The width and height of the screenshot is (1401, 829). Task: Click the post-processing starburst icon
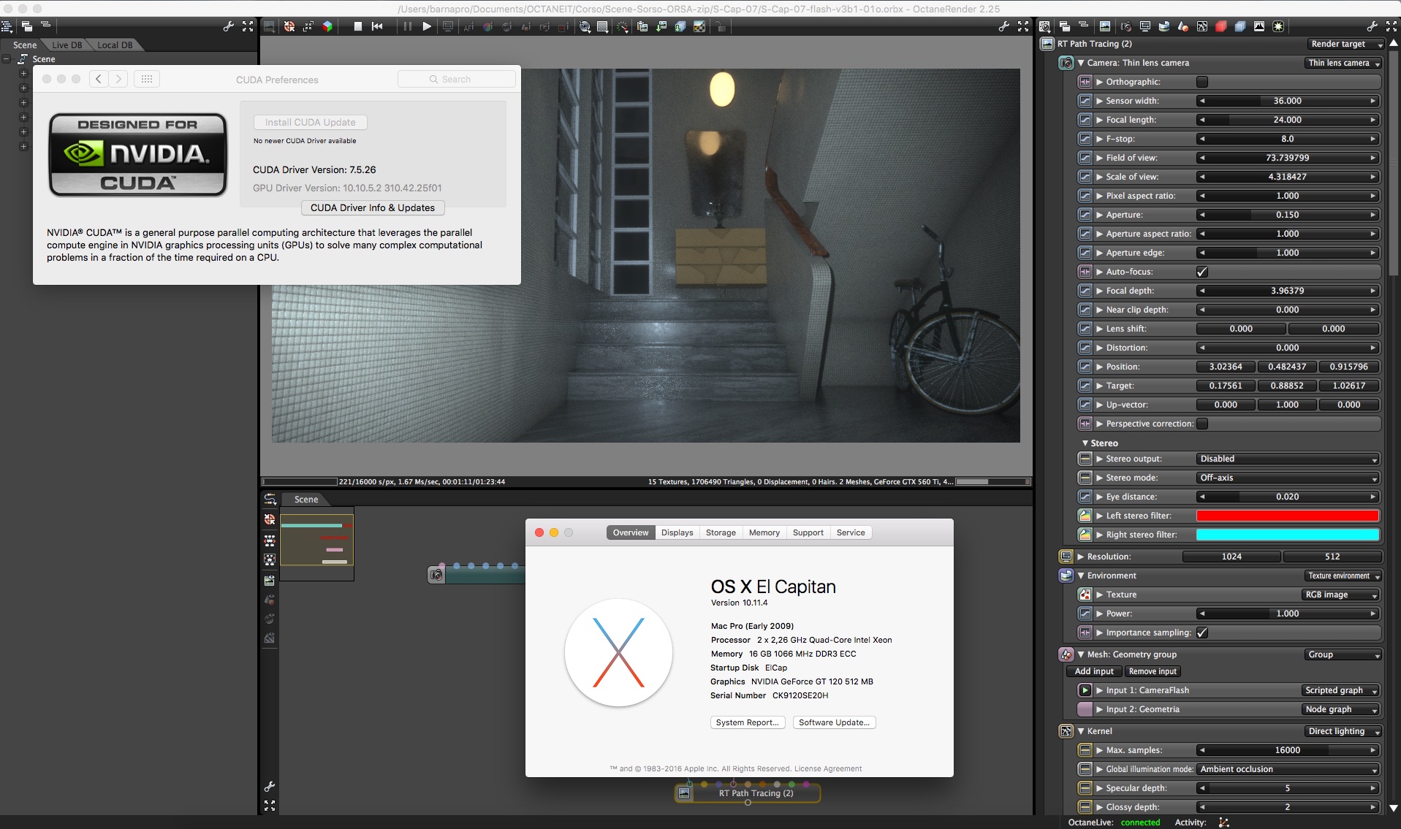pos(1278,26)
